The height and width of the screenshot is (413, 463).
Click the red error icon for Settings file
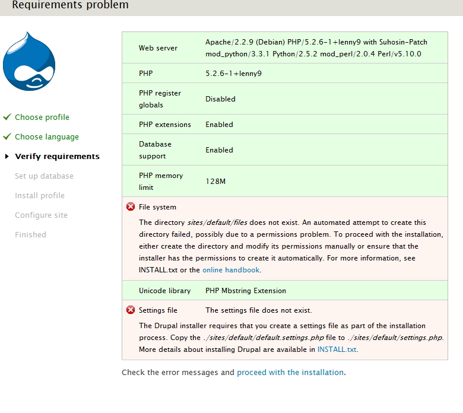coord(131,310)
